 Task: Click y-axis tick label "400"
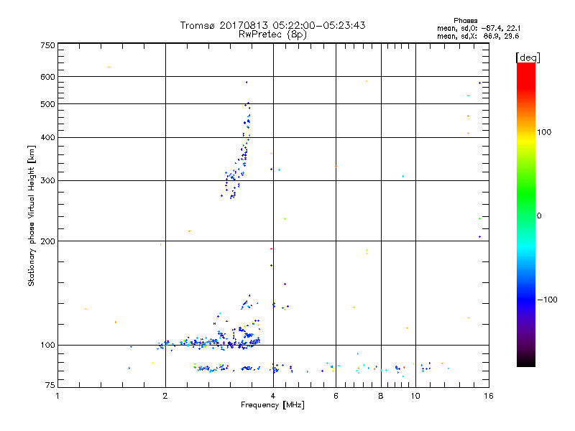tap(47, 137)
